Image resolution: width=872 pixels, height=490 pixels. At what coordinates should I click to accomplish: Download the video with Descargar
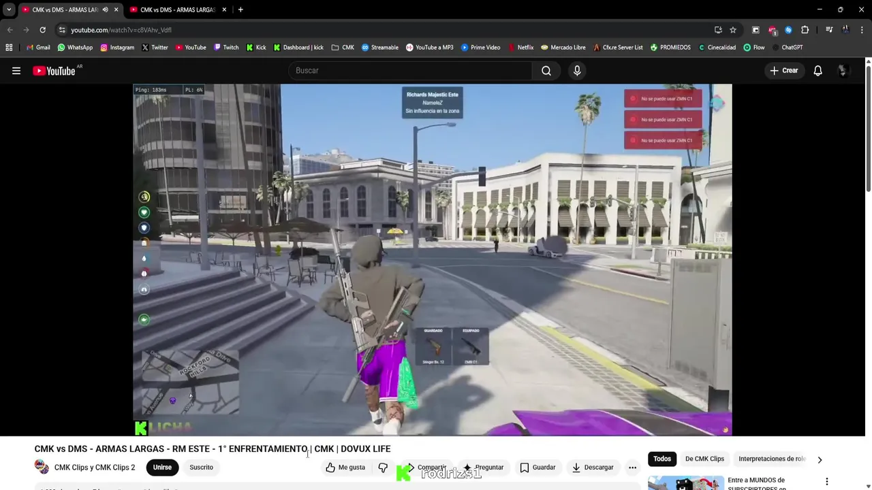[x=593, y=468]
